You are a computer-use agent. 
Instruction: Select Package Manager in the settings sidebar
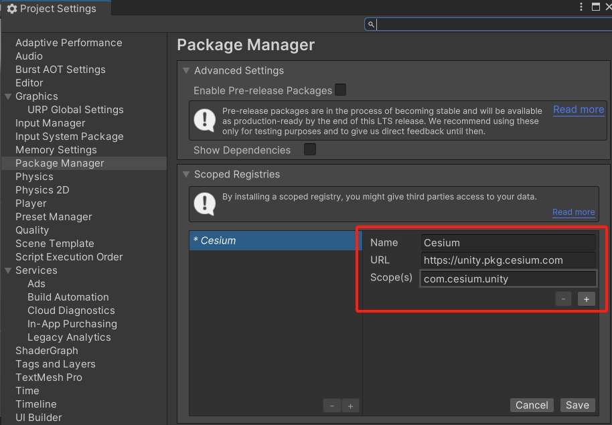(x=60, y=163)
